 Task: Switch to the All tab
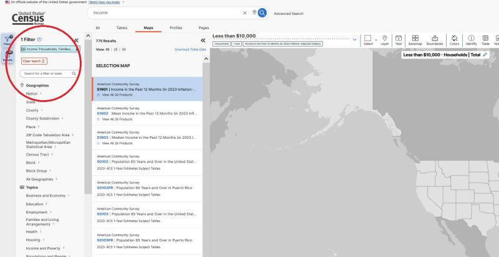tap(98, 28)
